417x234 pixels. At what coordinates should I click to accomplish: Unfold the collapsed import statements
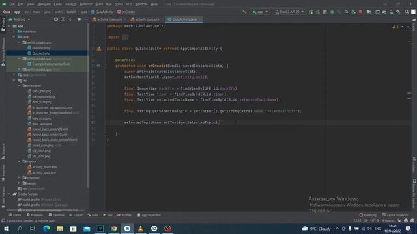125,38
